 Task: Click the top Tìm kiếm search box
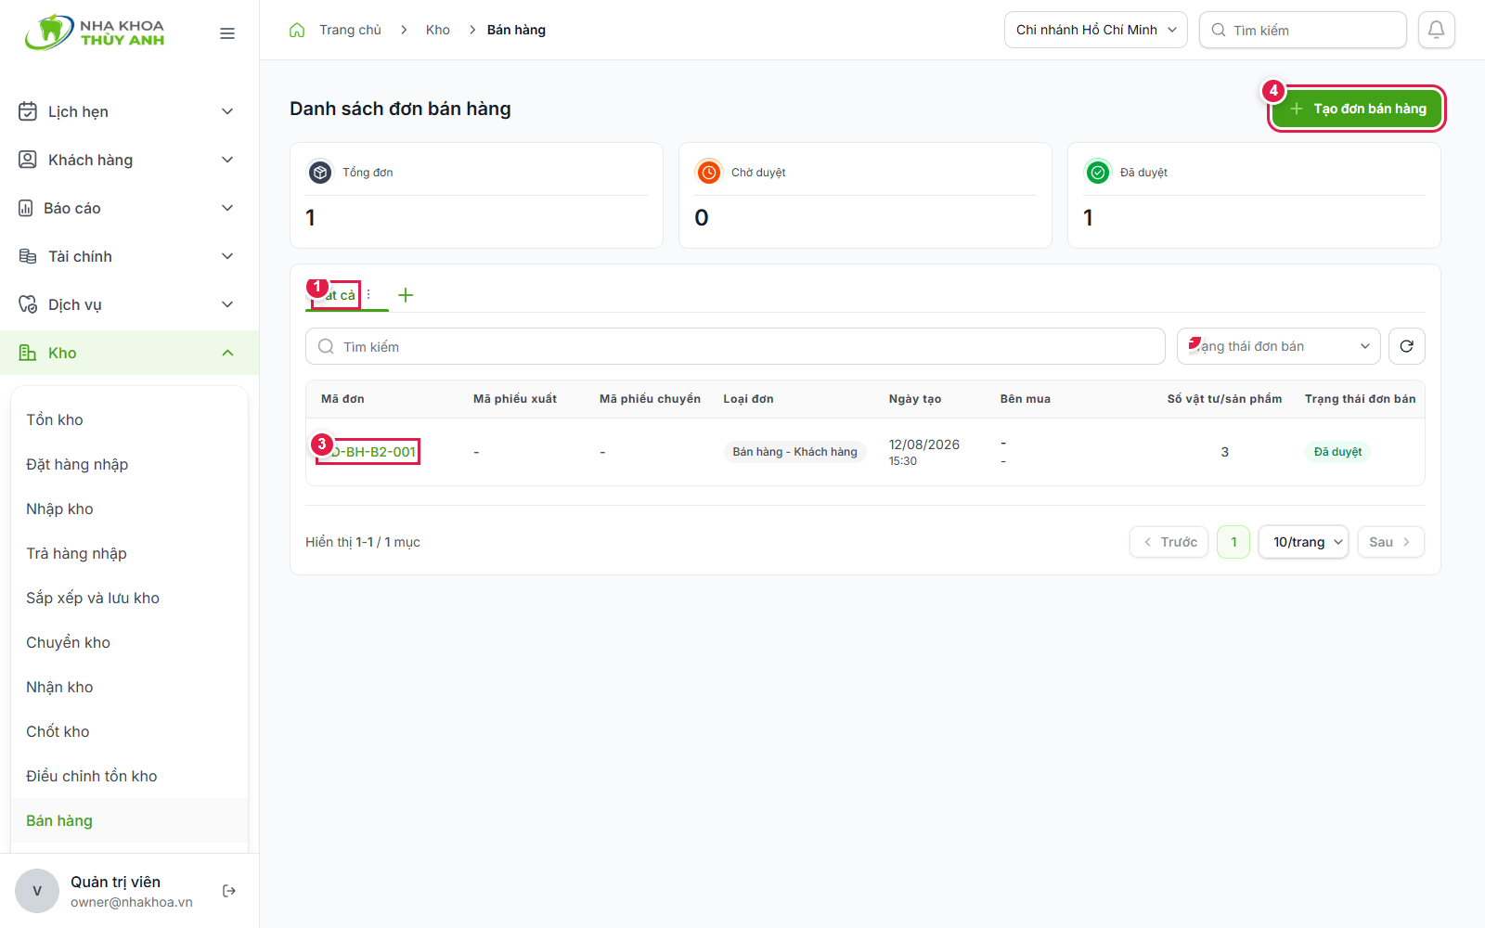point(1303,30)
